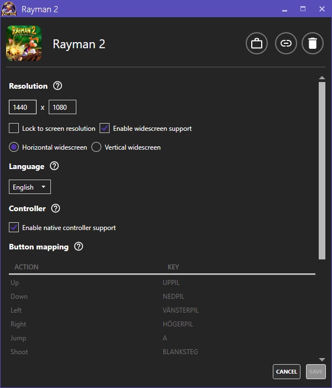The height and width of the screenshot is (388, 332).
Task: Minimize the Rayman 2 window
Action: coord(284,9)
